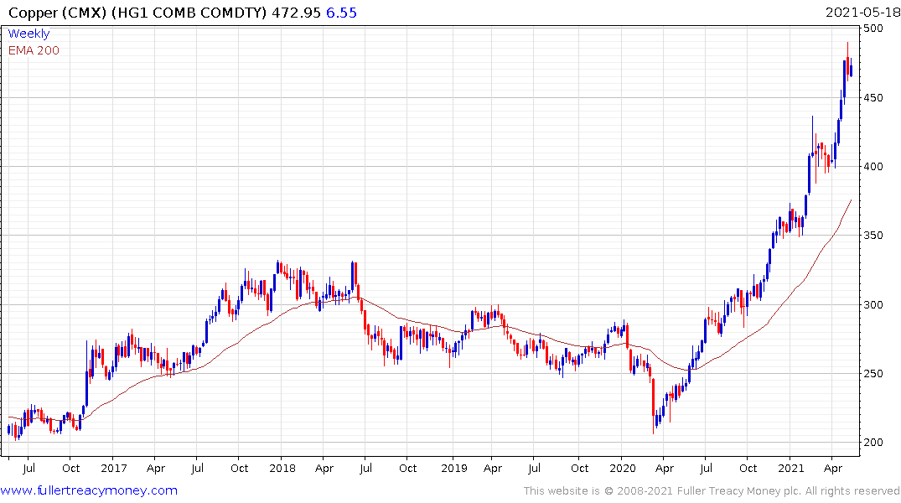The image size is (901, 503).
Task: Click the blue price change value 6.55
Action: (x=341, y=13)
